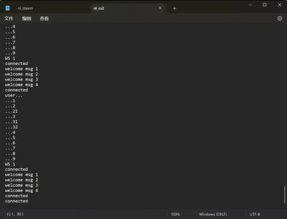Click the line ...4 at the top
This screenshot has width=287, height=219.
[10, 26]
